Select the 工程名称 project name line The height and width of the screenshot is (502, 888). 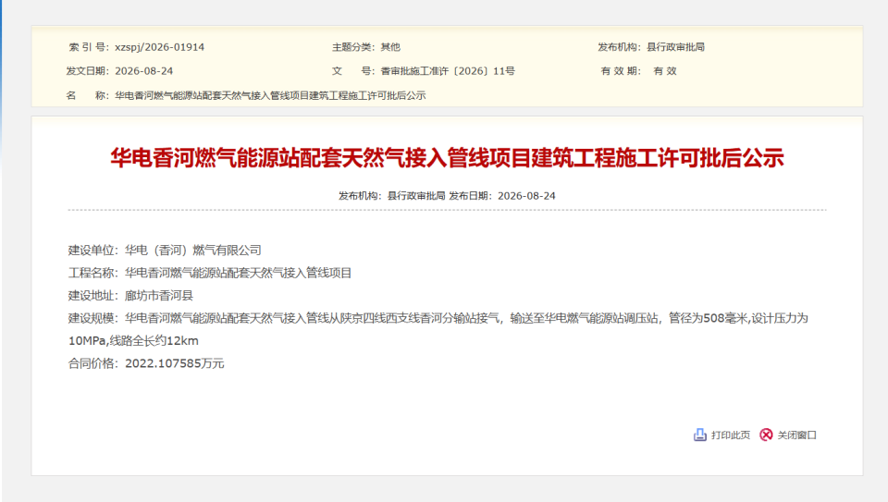[210, 273]
